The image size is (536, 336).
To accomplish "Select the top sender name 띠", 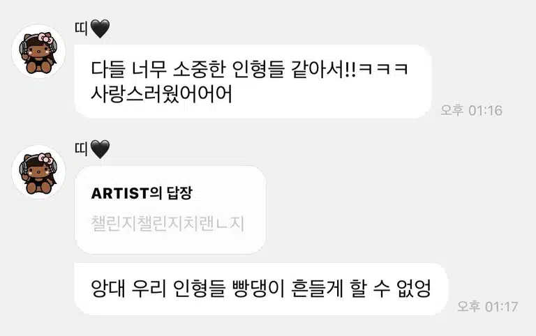I will [x=82, y=29].
